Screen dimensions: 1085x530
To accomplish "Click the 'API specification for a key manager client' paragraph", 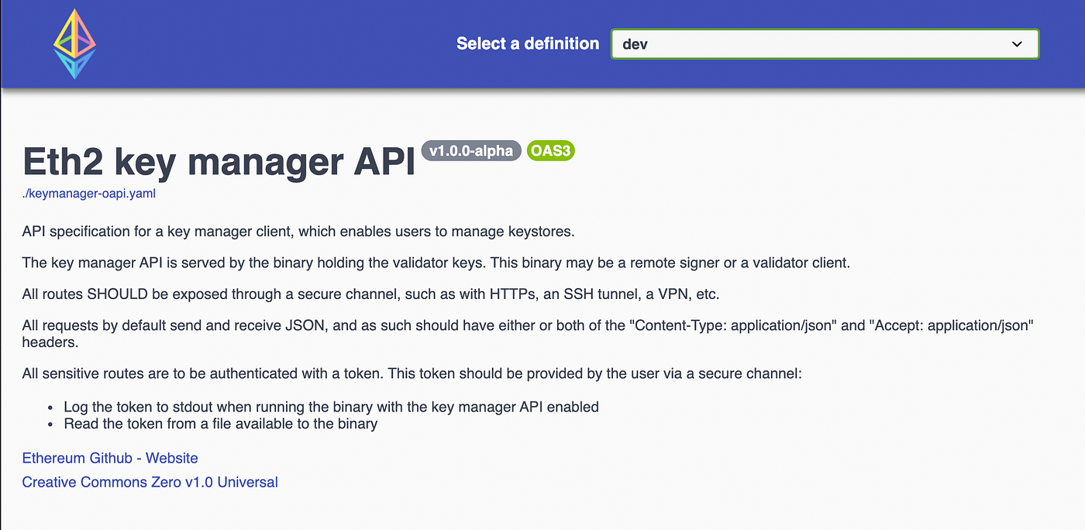I will pos(298,232).
